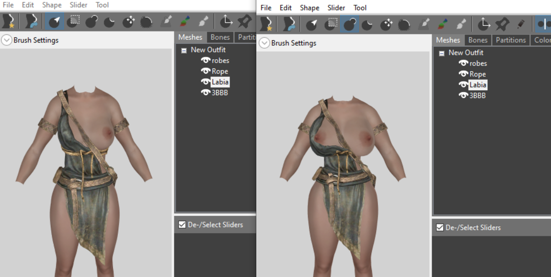Click the red pencil edit tool icon

(520, 24)
